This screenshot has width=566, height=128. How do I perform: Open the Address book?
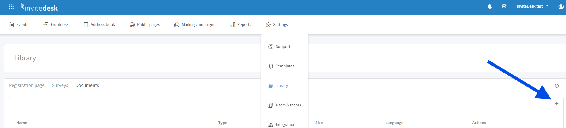(99, 25)
